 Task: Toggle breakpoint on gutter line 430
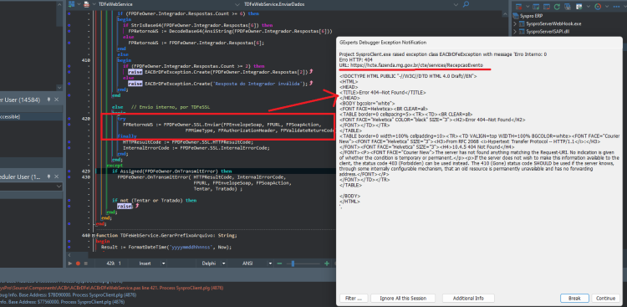click(69, 177)
